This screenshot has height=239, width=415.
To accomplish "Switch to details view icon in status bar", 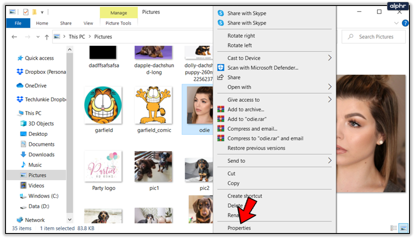I will click(394, 228).
